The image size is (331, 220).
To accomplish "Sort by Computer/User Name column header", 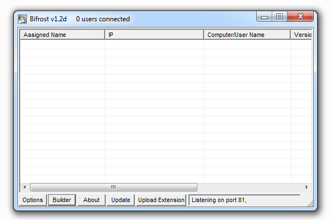I will click(x=247, y=35).
